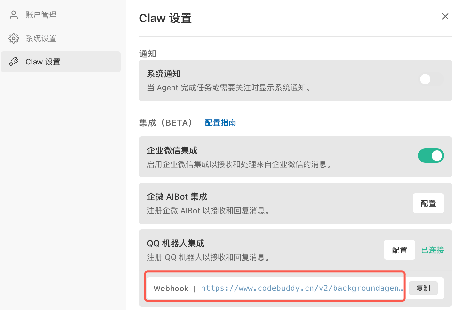The image size is (463, 310).
Task: Click 配置 for QQ 机器人集成
Action: tap(400, 250)
